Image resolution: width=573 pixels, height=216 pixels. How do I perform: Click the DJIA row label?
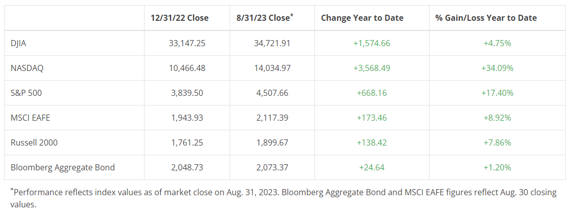coord(18,43)
